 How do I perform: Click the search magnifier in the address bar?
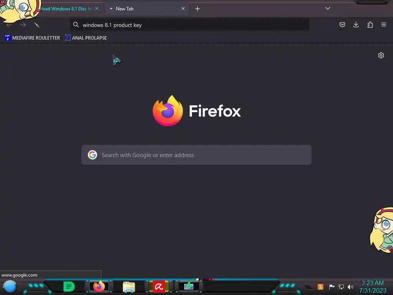coord(76,25)
